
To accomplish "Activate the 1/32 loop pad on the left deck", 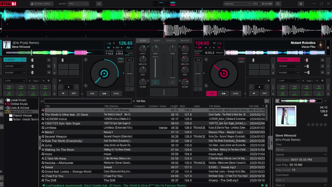I will pyautogui.click(x=9, y=87).
